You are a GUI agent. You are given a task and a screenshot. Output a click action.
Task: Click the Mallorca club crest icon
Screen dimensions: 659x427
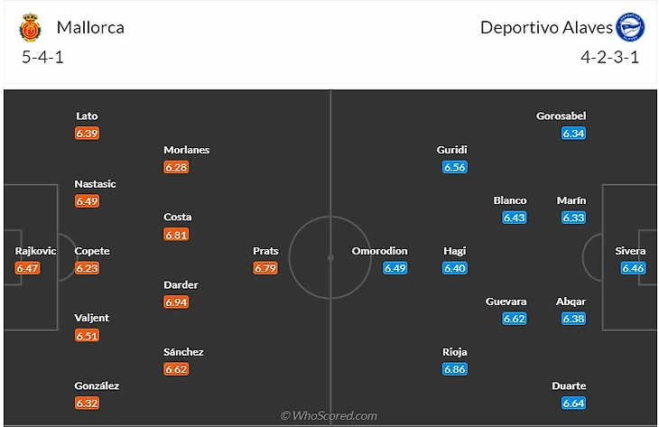click(x=31, y=28)
